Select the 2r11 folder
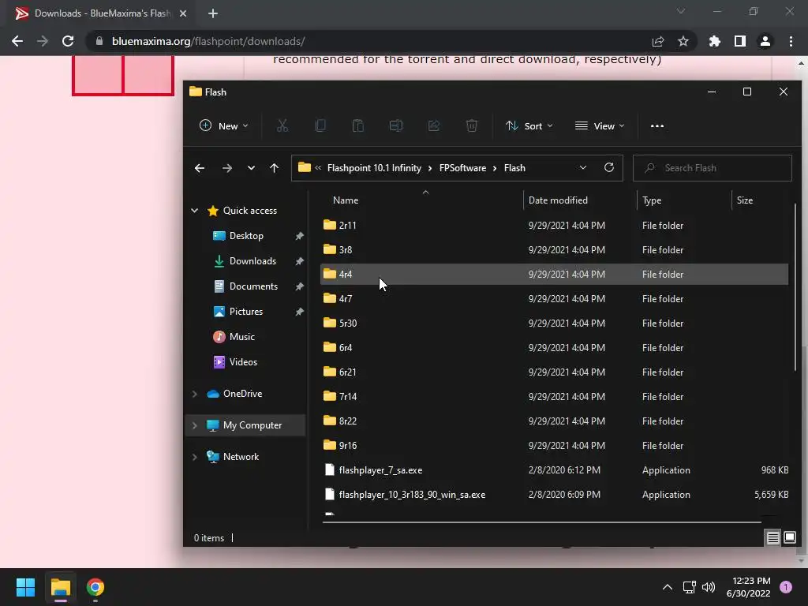Screen dimensions: 808x606 [x=554, y=225]
